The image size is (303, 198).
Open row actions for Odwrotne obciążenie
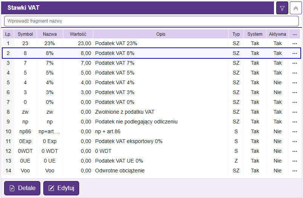(295, 171)
